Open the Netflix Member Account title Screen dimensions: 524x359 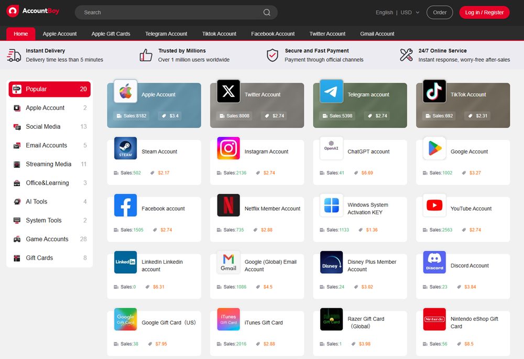coord(272,208)
